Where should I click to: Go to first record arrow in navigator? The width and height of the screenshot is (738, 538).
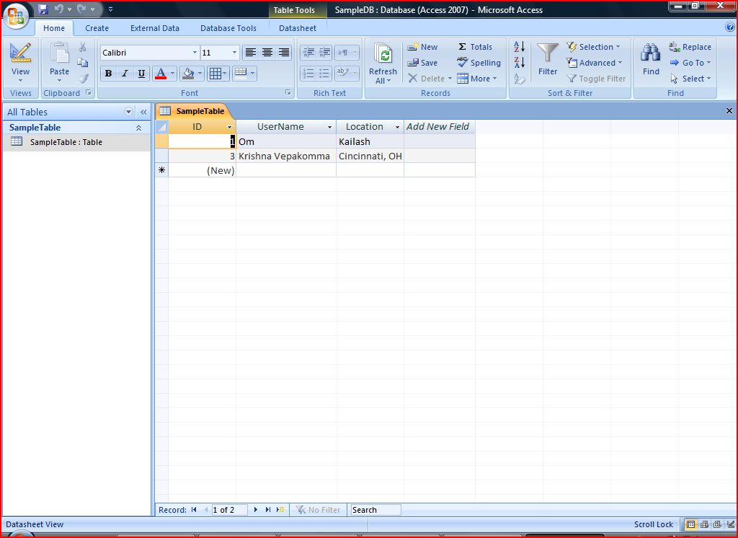pyautogui.click(x=194, y=510)
